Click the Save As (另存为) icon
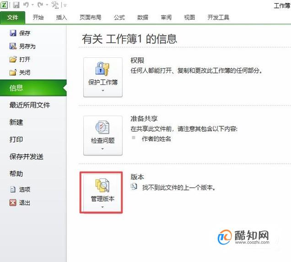This screenshot has width=291, height=262. tap(13, 46)
